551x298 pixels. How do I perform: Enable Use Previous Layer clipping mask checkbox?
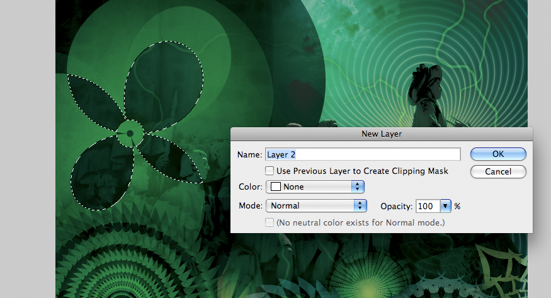(x=270, y=171)
